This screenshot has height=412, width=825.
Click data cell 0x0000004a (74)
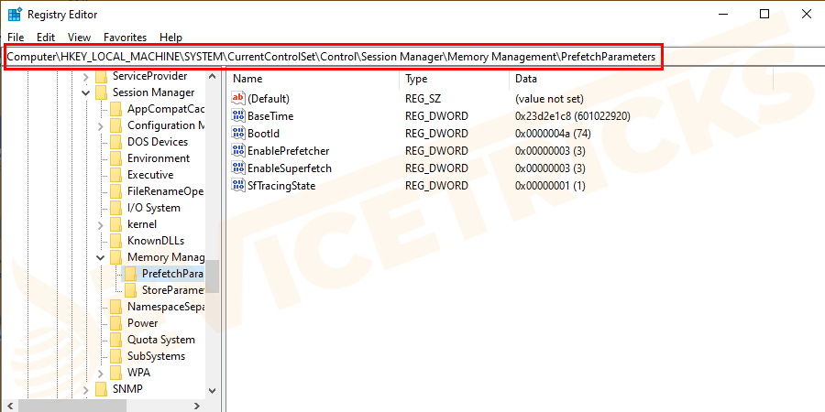[x=553, y=134]
